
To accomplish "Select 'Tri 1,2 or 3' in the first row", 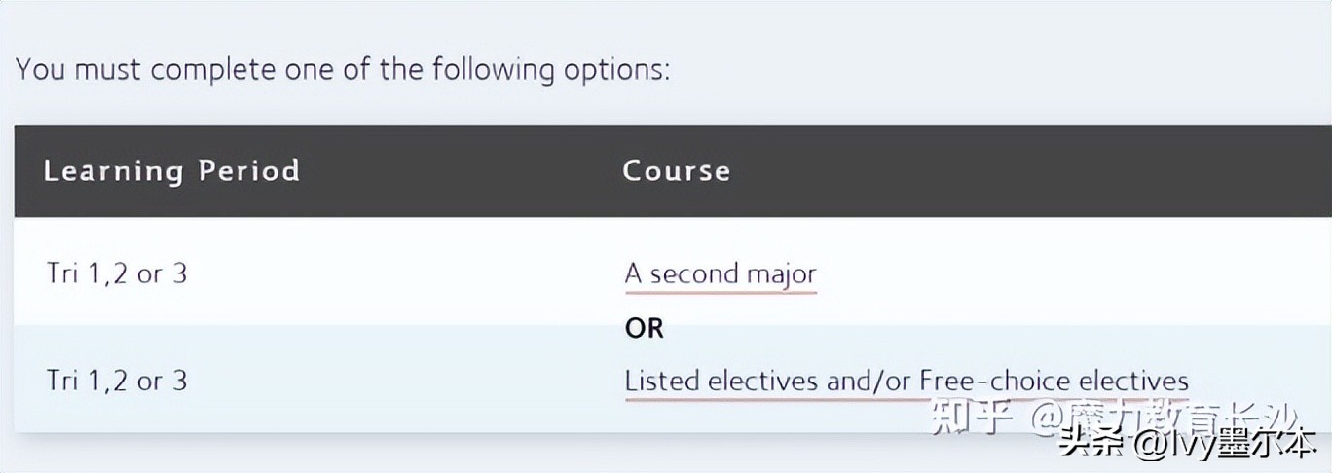I will [x=117, y=273].
